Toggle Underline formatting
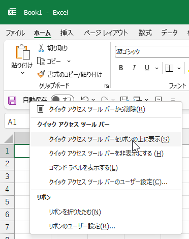This screenshot has width=189, height=239. 147,68
